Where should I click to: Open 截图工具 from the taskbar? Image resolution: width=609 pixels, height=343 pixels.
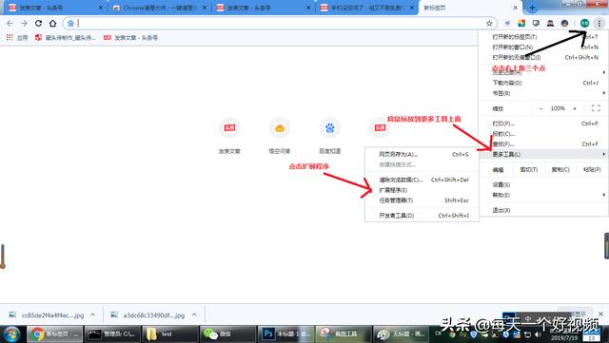click(343, 333)
